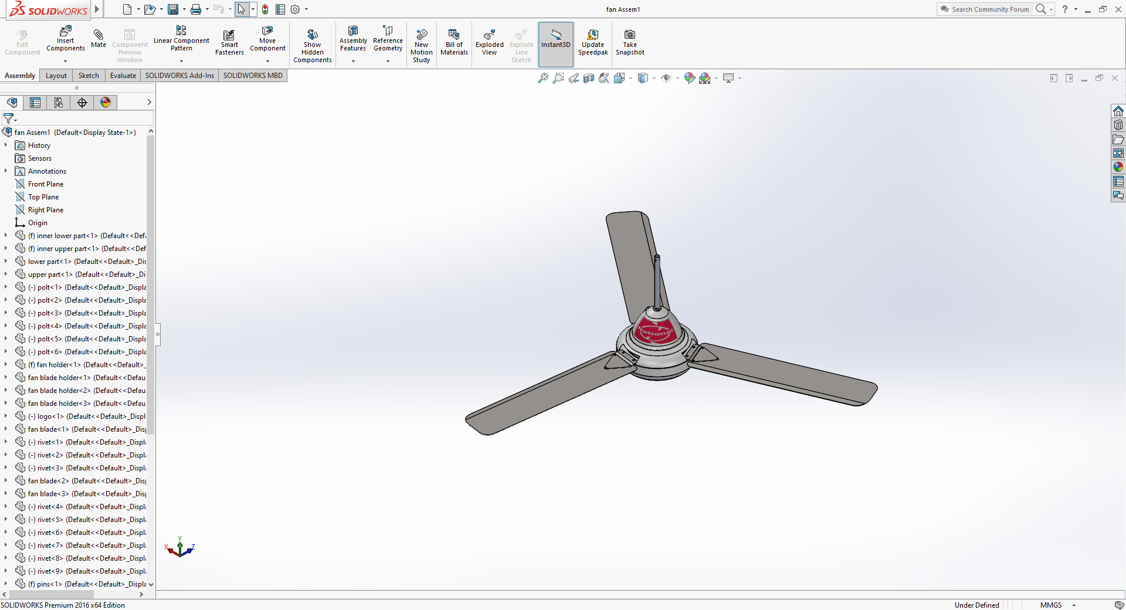Click the Print icon in top toolbar
The height and width of the screenshot is (610, 1126).
point(196,9)
